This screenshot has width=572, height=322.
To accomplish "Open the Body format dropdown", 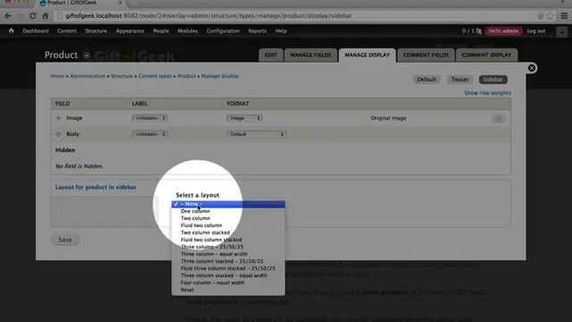I will [257, 134].
